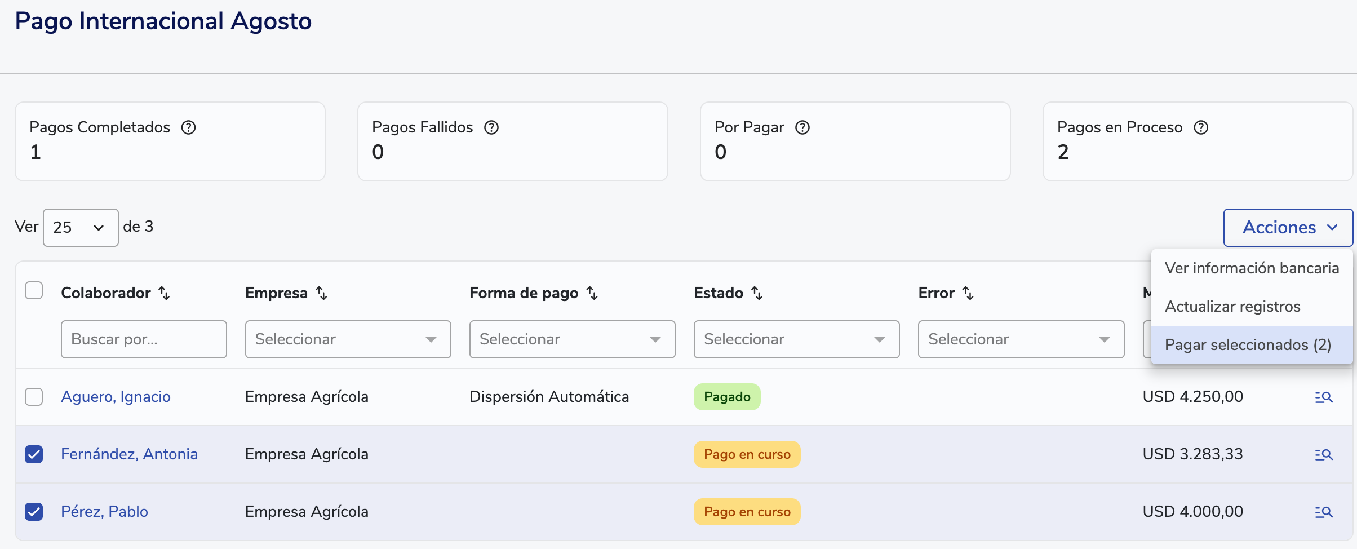This screenshot has height=549, width=1357.
Task: Sort table by Colaborador column arrows
Action: 164,293
